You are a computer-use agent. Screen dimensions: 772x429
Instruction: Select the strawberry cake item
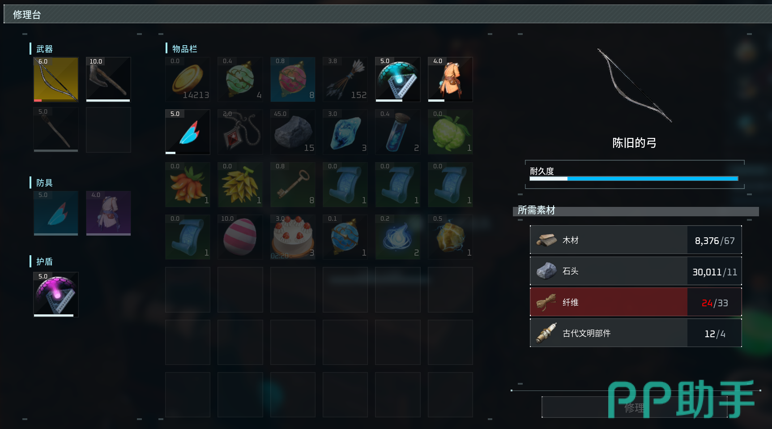point(293,237)
